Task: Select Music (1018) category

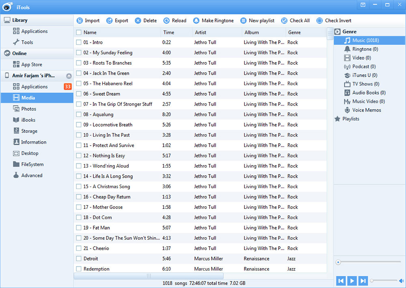Action: point(369,41)
